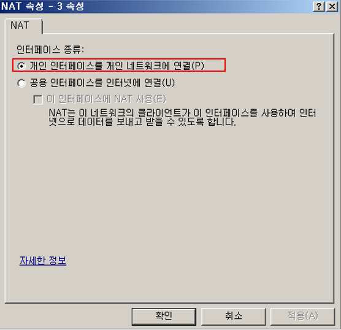Confirm with the 확인 button
The height and width of the screenshot is (330, 341).
pos(164,317)
